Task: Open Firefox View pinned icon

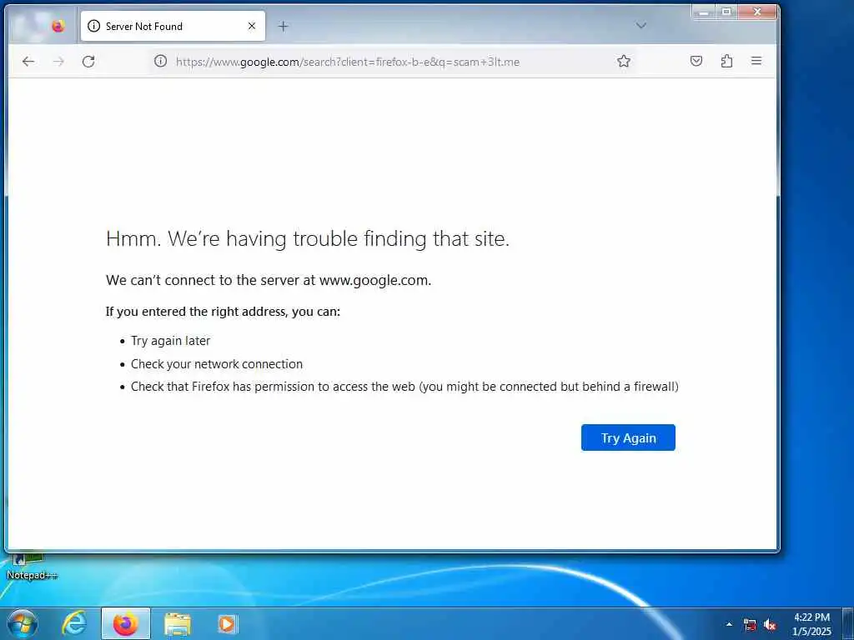Action: [x=58, y=26]
